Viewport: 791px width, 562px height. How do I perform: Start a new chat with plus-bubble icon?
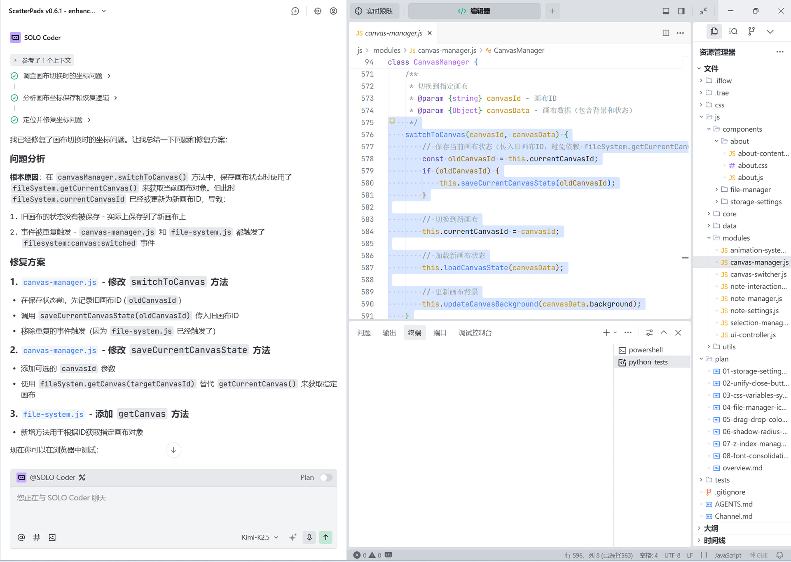click(295, 11)
